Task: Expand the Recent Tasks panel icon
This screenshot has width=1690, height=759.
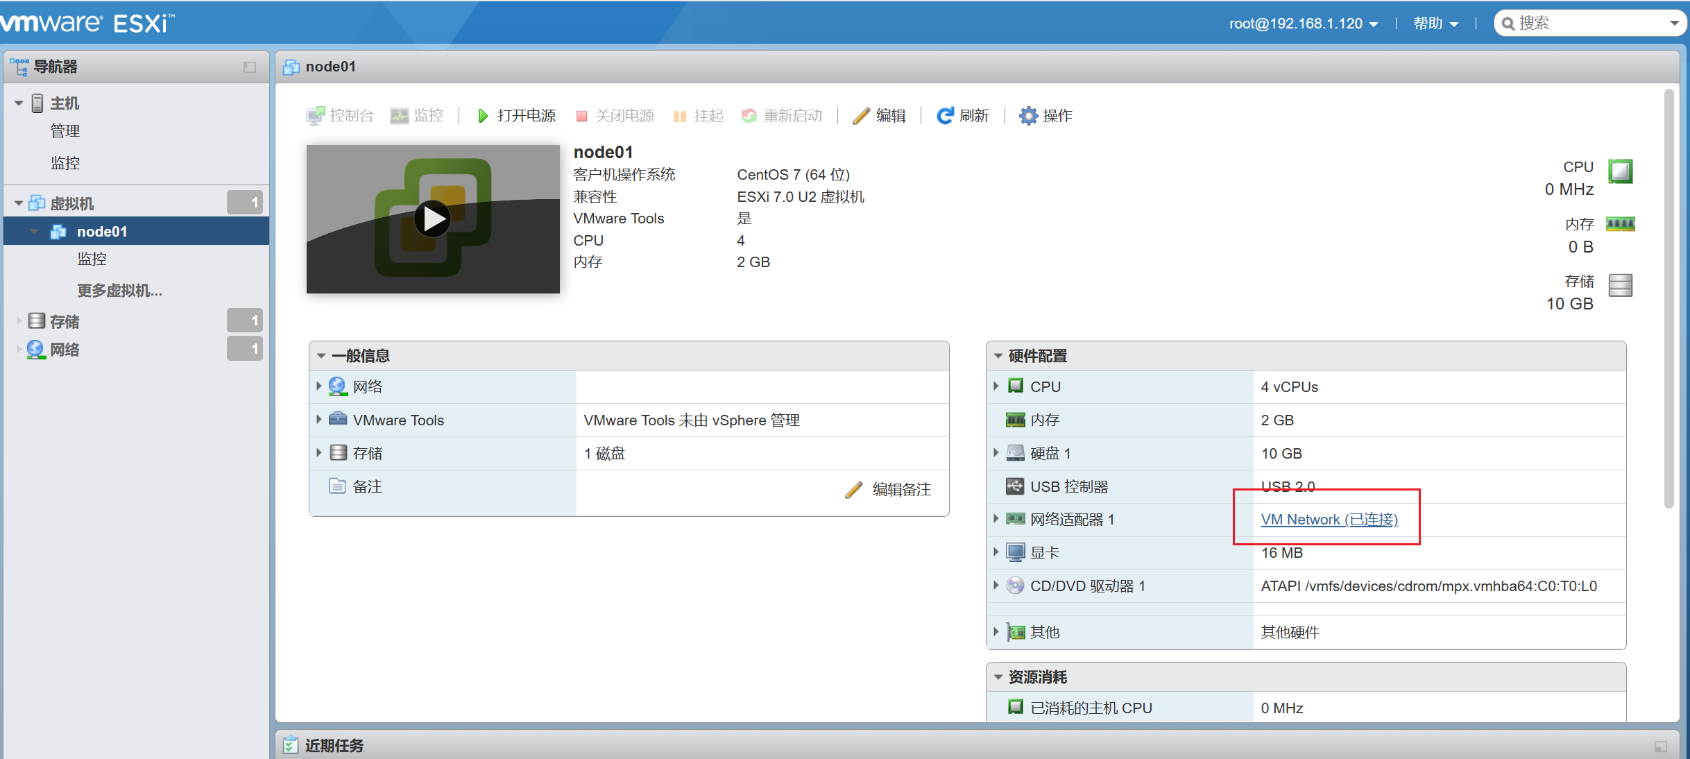Action: pyautogui.click(x=1661, y=747)
